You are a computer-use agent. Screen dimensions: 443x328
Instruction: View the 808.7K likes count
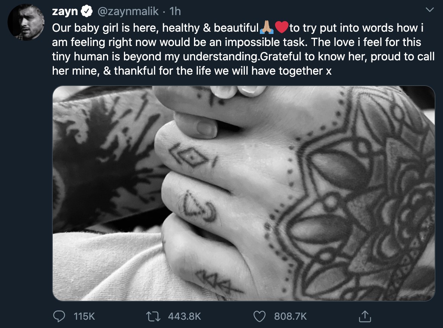coord(290,316)
